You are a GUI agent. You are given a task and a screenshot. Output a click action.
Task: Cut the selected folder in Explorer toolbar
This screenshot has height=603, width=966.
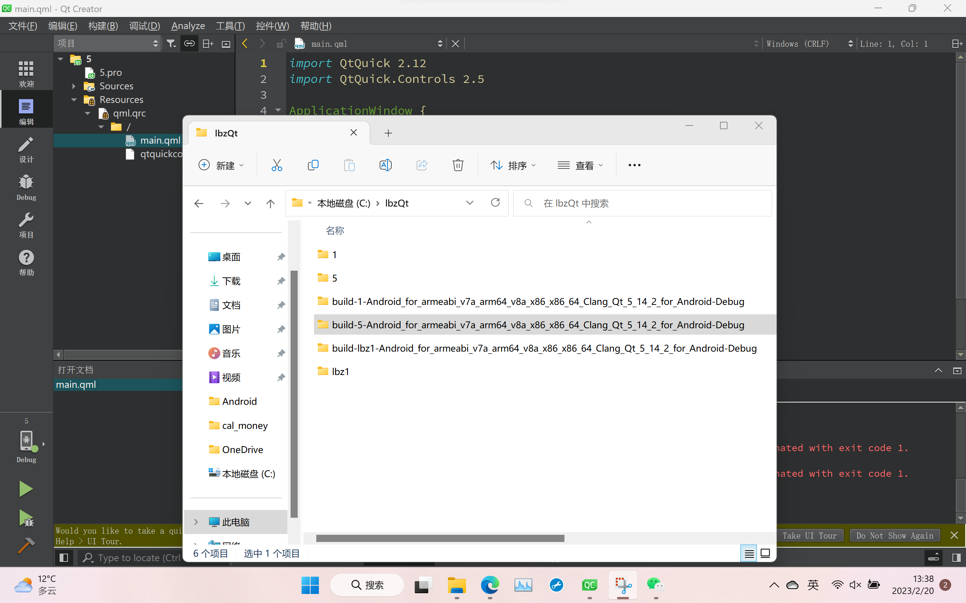(277, 165)
